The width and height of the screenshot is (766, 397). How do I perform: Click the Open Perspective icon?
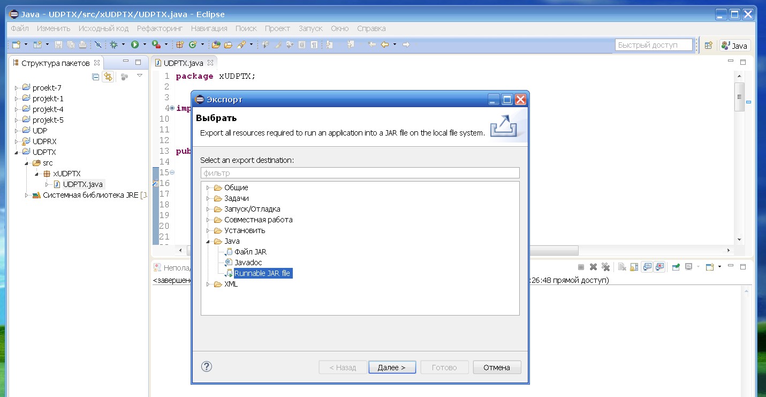point(708,46)
